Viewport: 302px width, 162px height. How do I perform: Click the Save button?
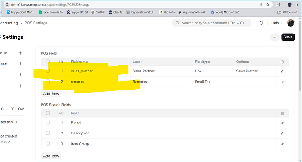click(x=288, y=37)
